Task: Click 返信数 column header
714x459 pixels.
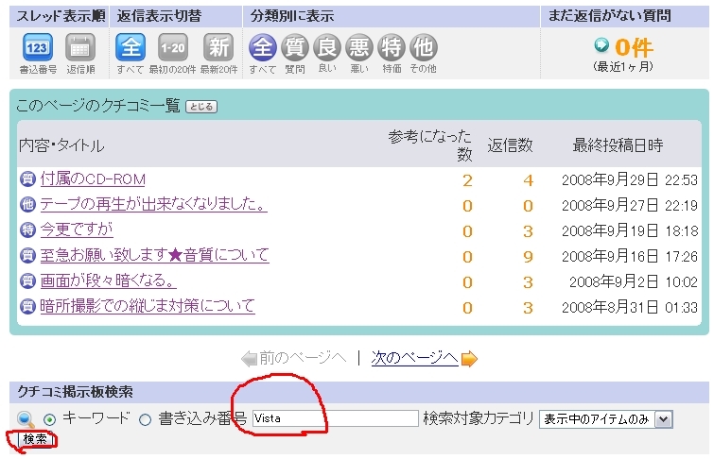Action: click(510, 145)
